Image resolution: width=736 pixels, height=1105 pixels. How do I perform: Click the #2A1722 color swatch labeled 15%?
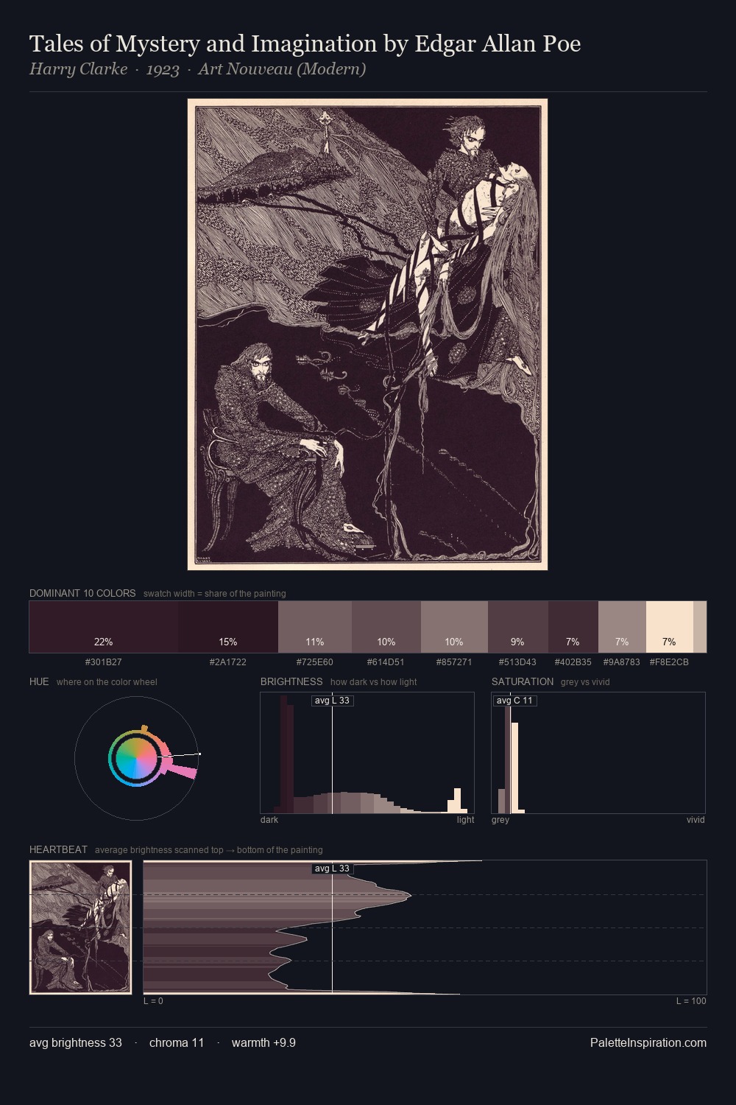(x=228, y=627)
